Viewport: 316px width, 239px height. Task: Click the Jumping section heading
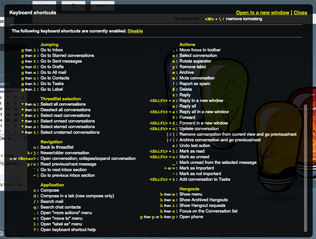coord(50,44)
